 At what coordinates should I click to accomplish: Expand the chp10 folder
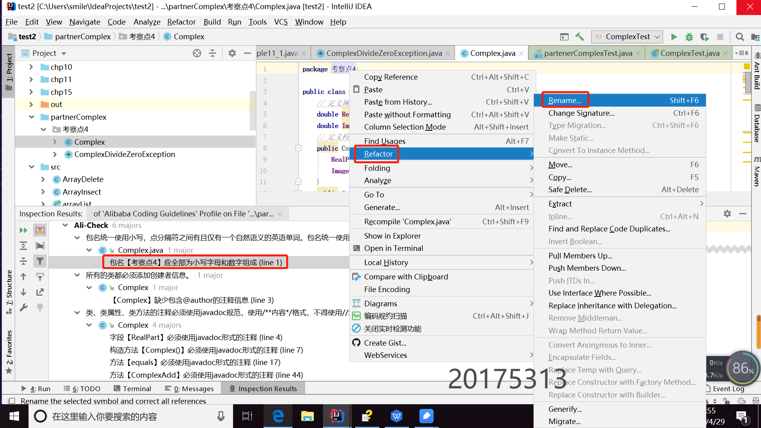pos(31,67)
